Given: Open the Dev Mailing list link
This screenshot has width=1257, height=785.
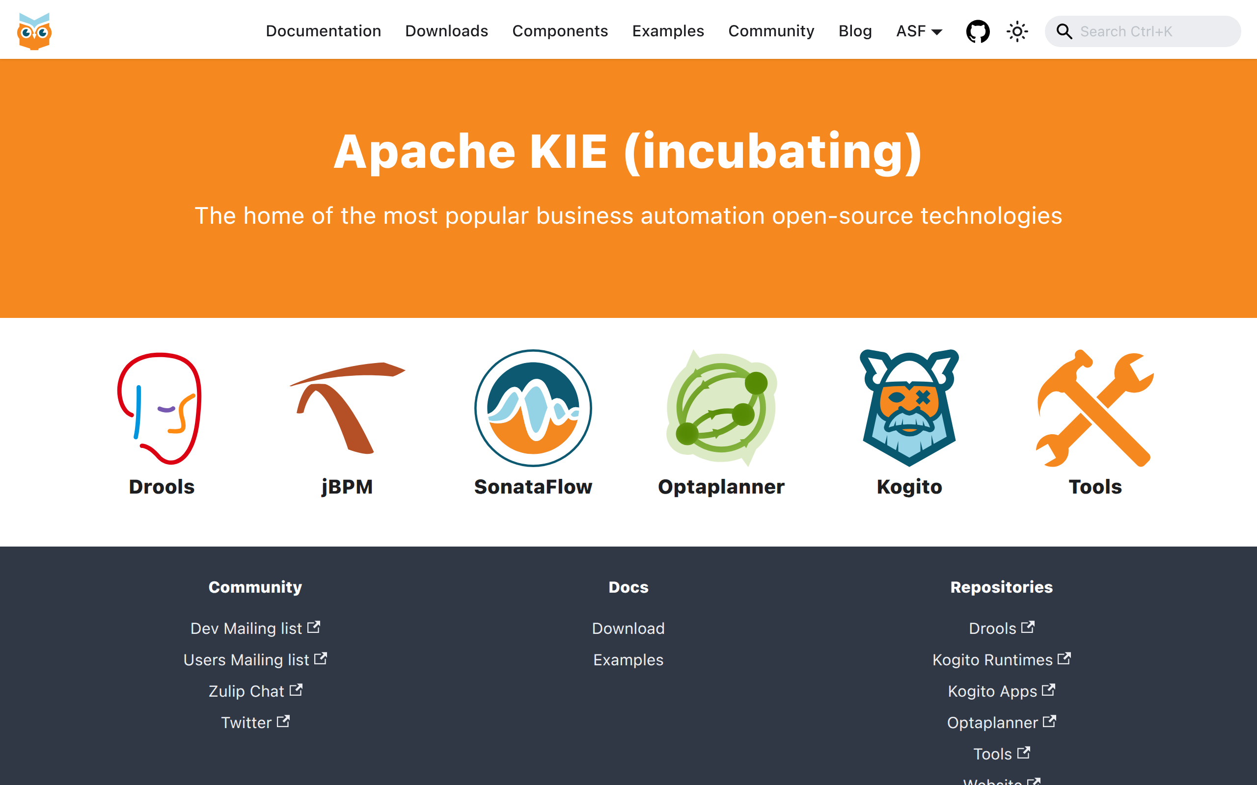Looking at the screenshot, I should [x=255, y=628].
